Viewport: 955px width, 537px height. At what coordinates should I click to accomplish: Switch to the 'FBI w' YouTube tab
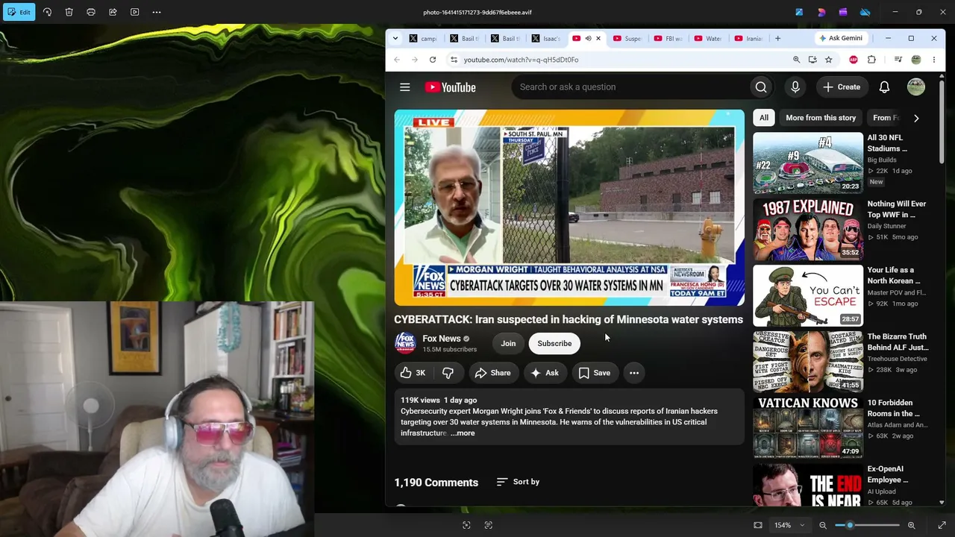pos(668,38)
